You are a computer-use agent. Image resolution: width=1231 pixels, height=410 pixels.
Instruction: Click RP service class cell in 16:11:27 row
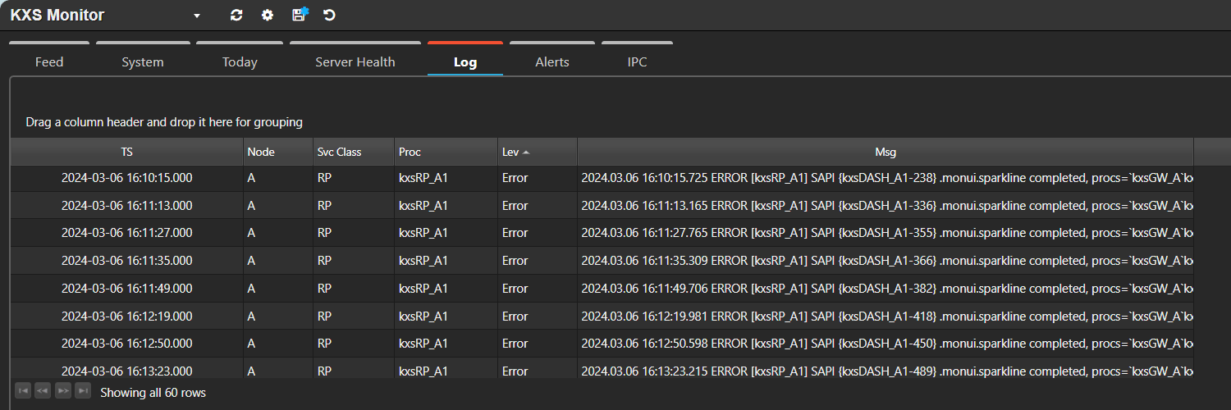click(x=354, y=233)
